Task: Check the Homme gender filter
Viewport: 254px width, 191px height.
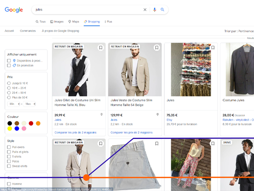Action: point(9,184)
